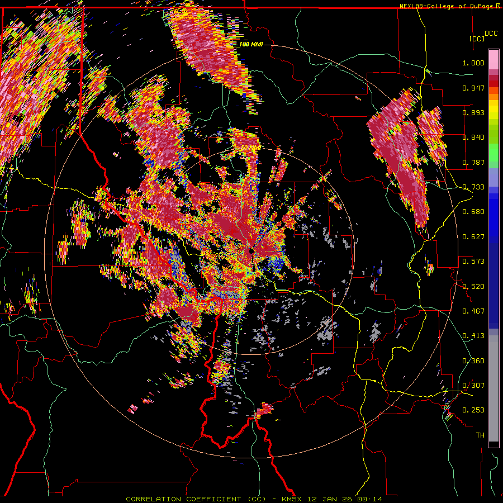The image size is (503, 503).
Task: Select the 0.893 legend value
Action: (x=473, y=112)
